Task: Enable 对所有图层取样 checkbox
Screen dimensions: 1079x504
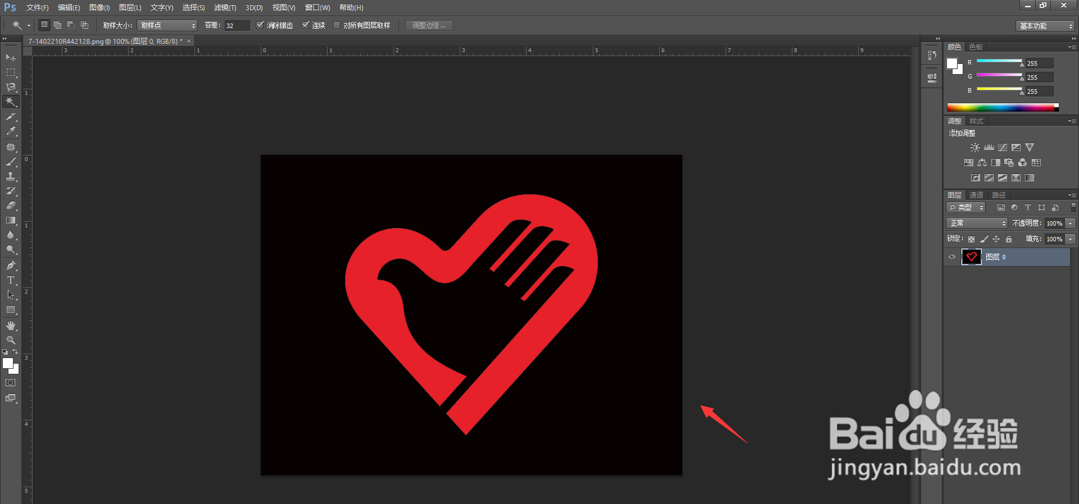Action: (x=337, y=25)
